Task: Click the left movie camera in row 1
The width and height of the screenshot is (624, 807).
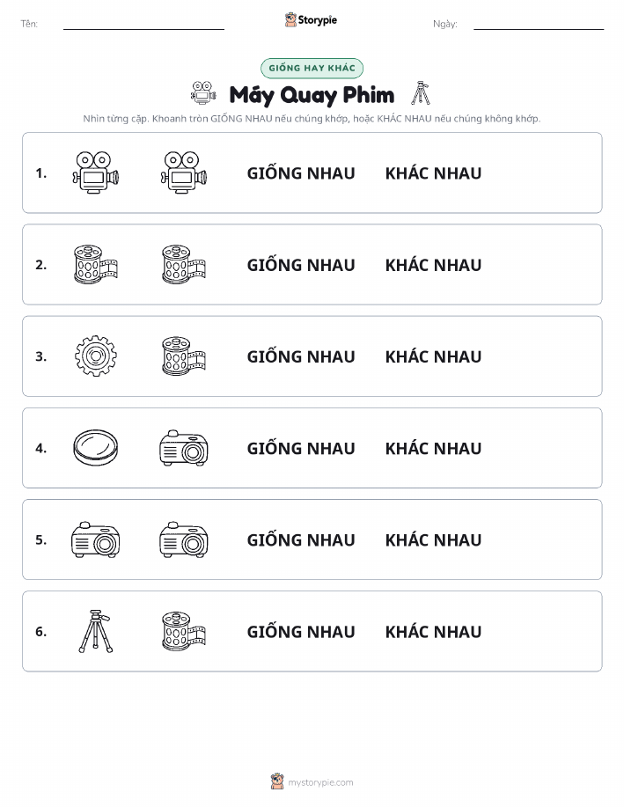Action: (96, 172)
